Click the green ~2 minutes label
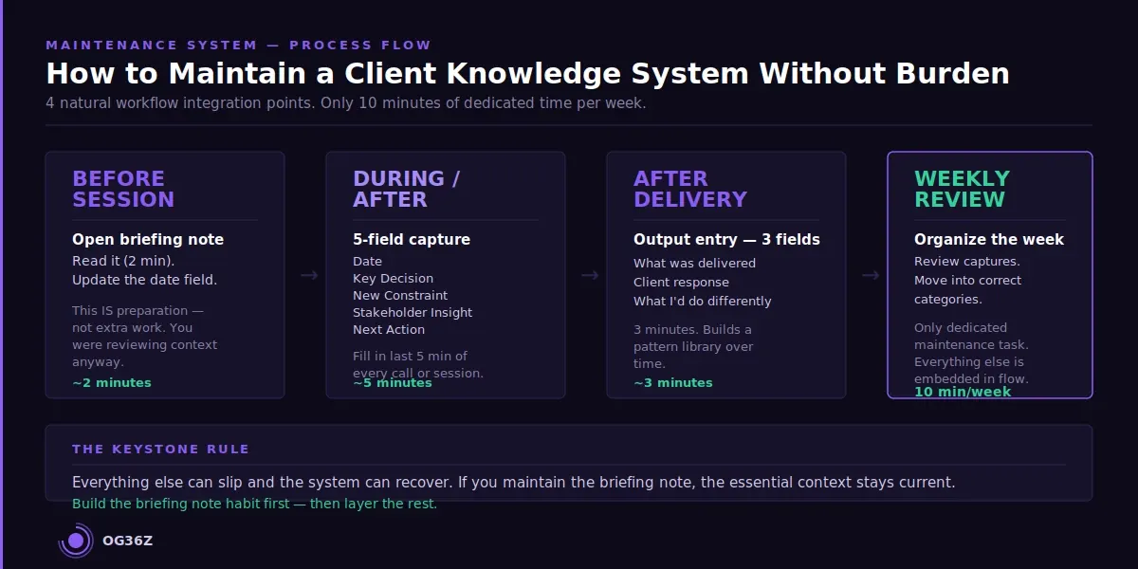Image resolution: width=1138 pixels, height=569 pixels. (x=111, y=382)
